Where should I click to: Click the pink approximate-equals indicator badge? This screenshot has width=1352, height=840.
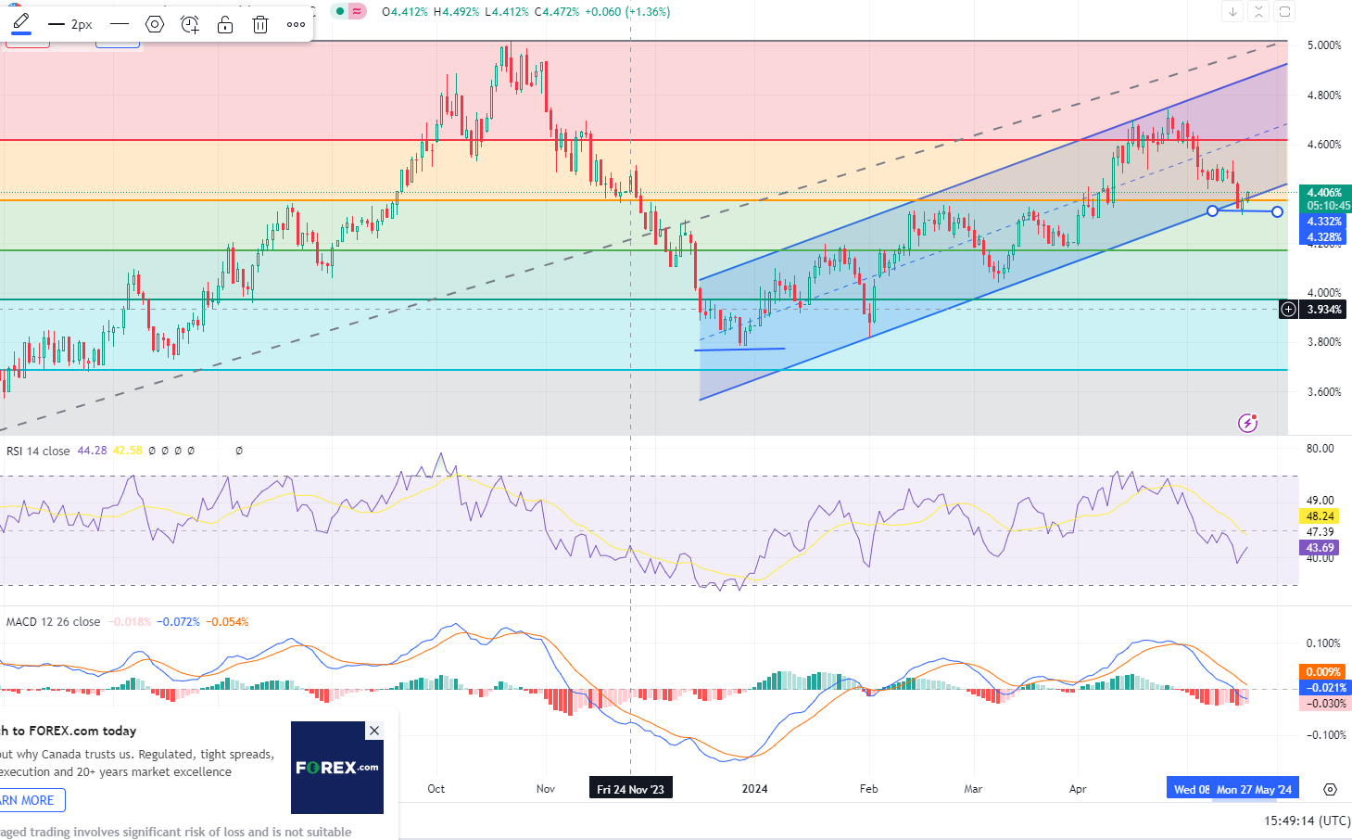point(358,12)
